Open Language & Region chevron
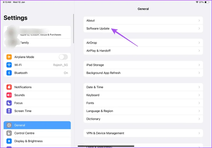The image size is (212, 148). [199, 111]
